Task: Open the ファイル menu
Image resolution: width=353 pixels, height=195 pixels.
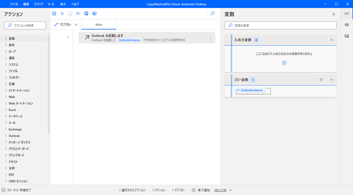Action: tap(14, 4)
